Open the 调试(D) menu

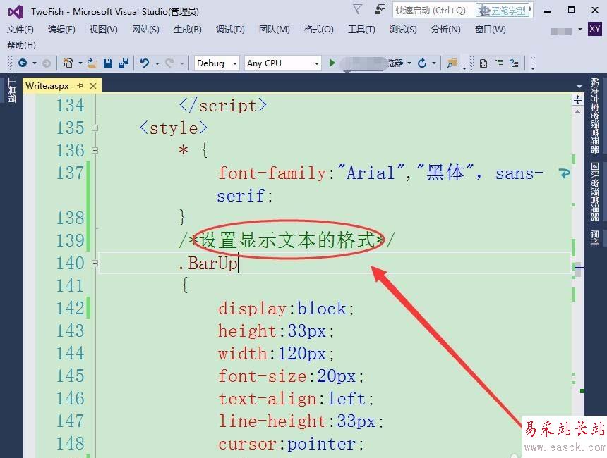pyautogui.click(x=230, y=30)
